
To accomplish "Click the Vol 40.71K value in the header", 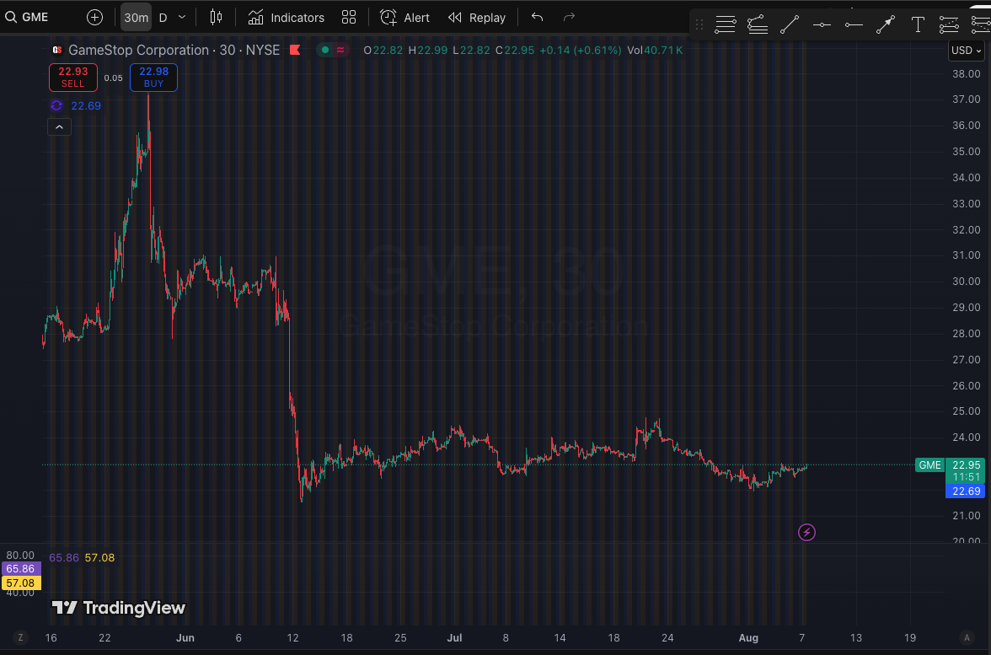I will point(655,50).
